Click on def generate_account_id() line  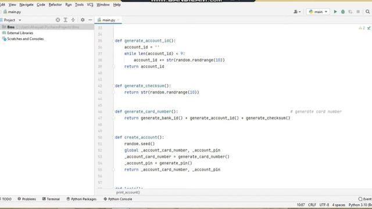[145, 41]
